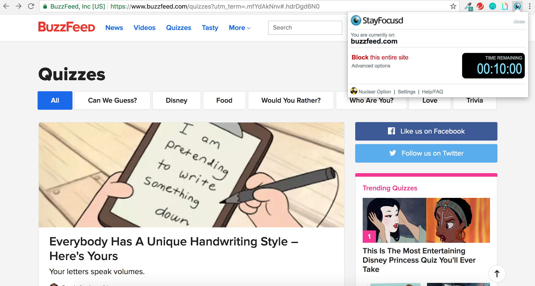This screenshot has height=286, width=535.
Task: Open the teal circle 'm' extension icon
Action: point(493,6)
